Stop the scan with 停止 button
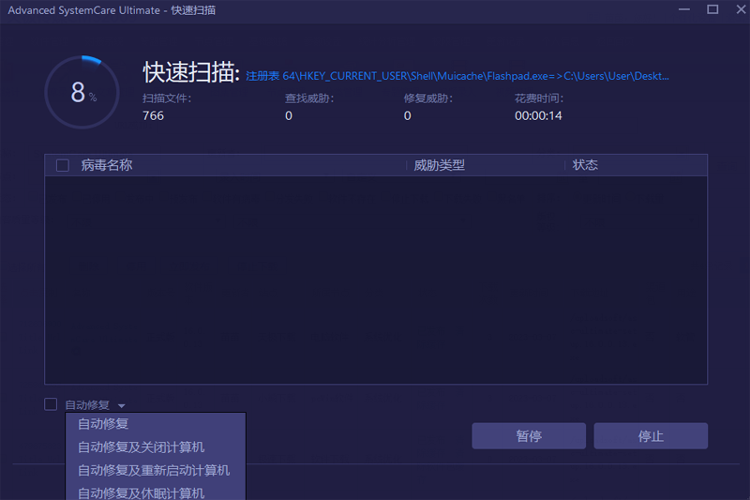The width and height of the screenshot is (750, 500). [651, 436]
